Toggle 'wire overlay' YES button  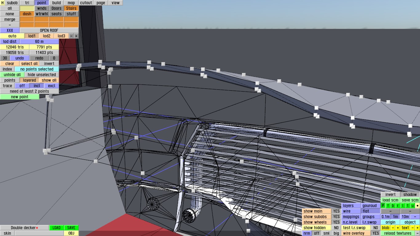coord(375,233)
